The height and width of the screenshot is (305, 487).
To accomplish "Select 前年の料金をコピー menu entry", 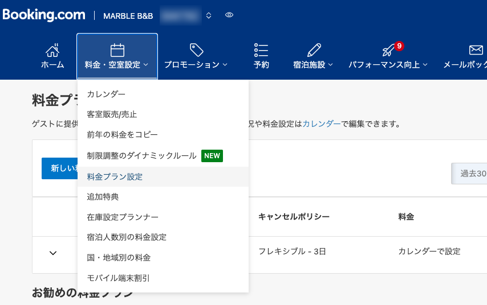I will pyautogui.click(x=122, y=135).
